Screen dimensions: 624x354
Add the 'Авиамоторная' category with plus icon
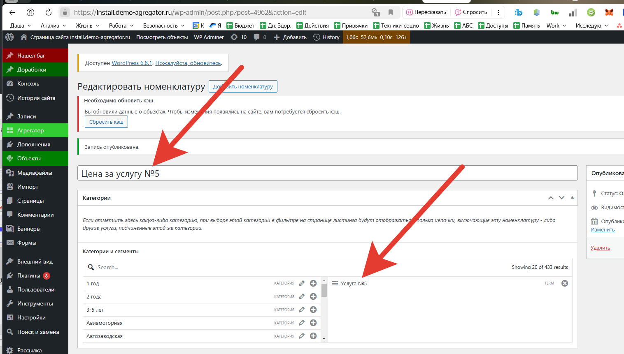tap(313, 323)
